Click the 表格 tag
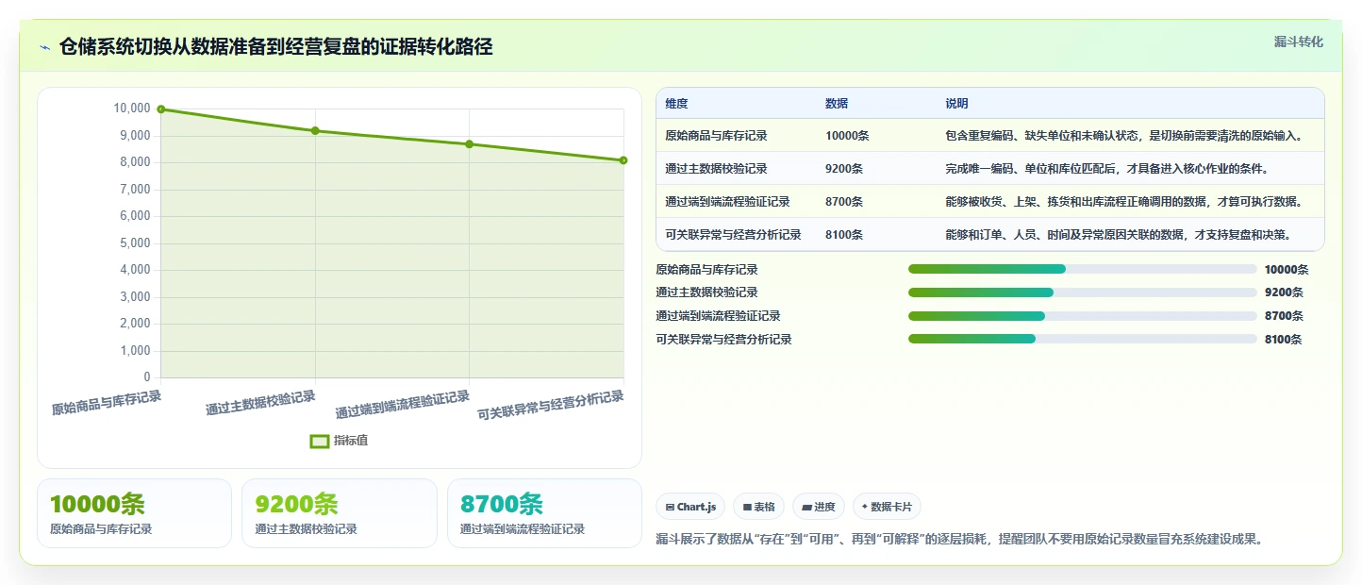Screen dimensions: 1362x585 tap(758, 507)
